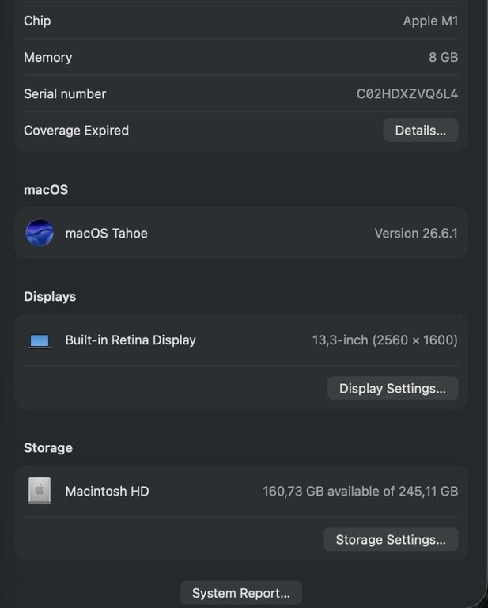Viewport: 488px width, 608px height.
Task: Click the Apple M1 chip value
Action: (x=431, y=21)
